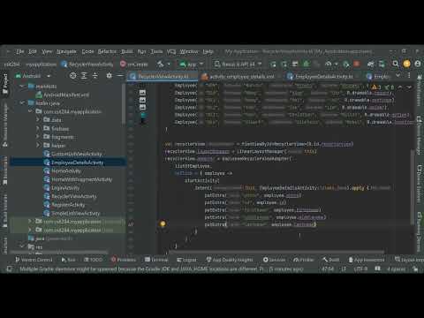This screenshot has height=318, width=424.
Task: Click the Run app icon after device selector
Action: point(273,64)
